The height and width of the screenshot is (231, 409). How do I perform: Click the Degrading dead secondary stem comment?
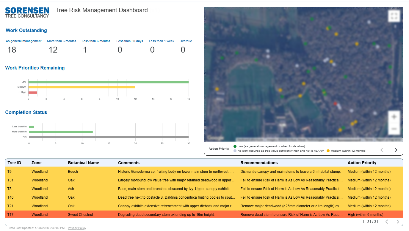pos(166,215)
